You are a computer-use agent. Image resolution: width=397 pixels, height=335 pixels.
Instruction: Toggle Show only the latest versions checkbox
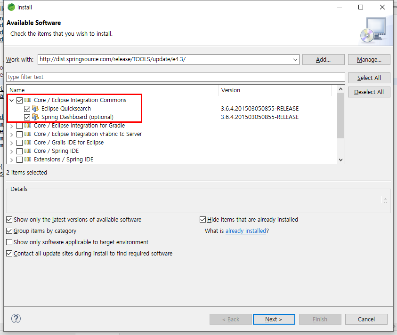[9, 219]
